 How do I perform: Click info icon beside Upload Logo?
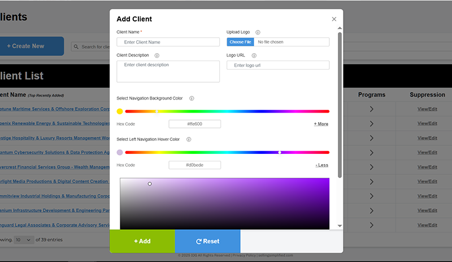click(258, 32)
